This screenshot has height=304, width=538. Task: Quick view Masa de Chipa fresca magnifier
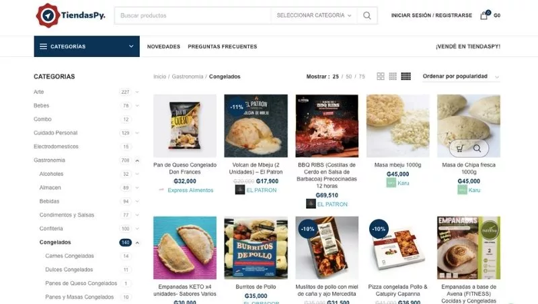pyautogui.click(x=477, y=148)
